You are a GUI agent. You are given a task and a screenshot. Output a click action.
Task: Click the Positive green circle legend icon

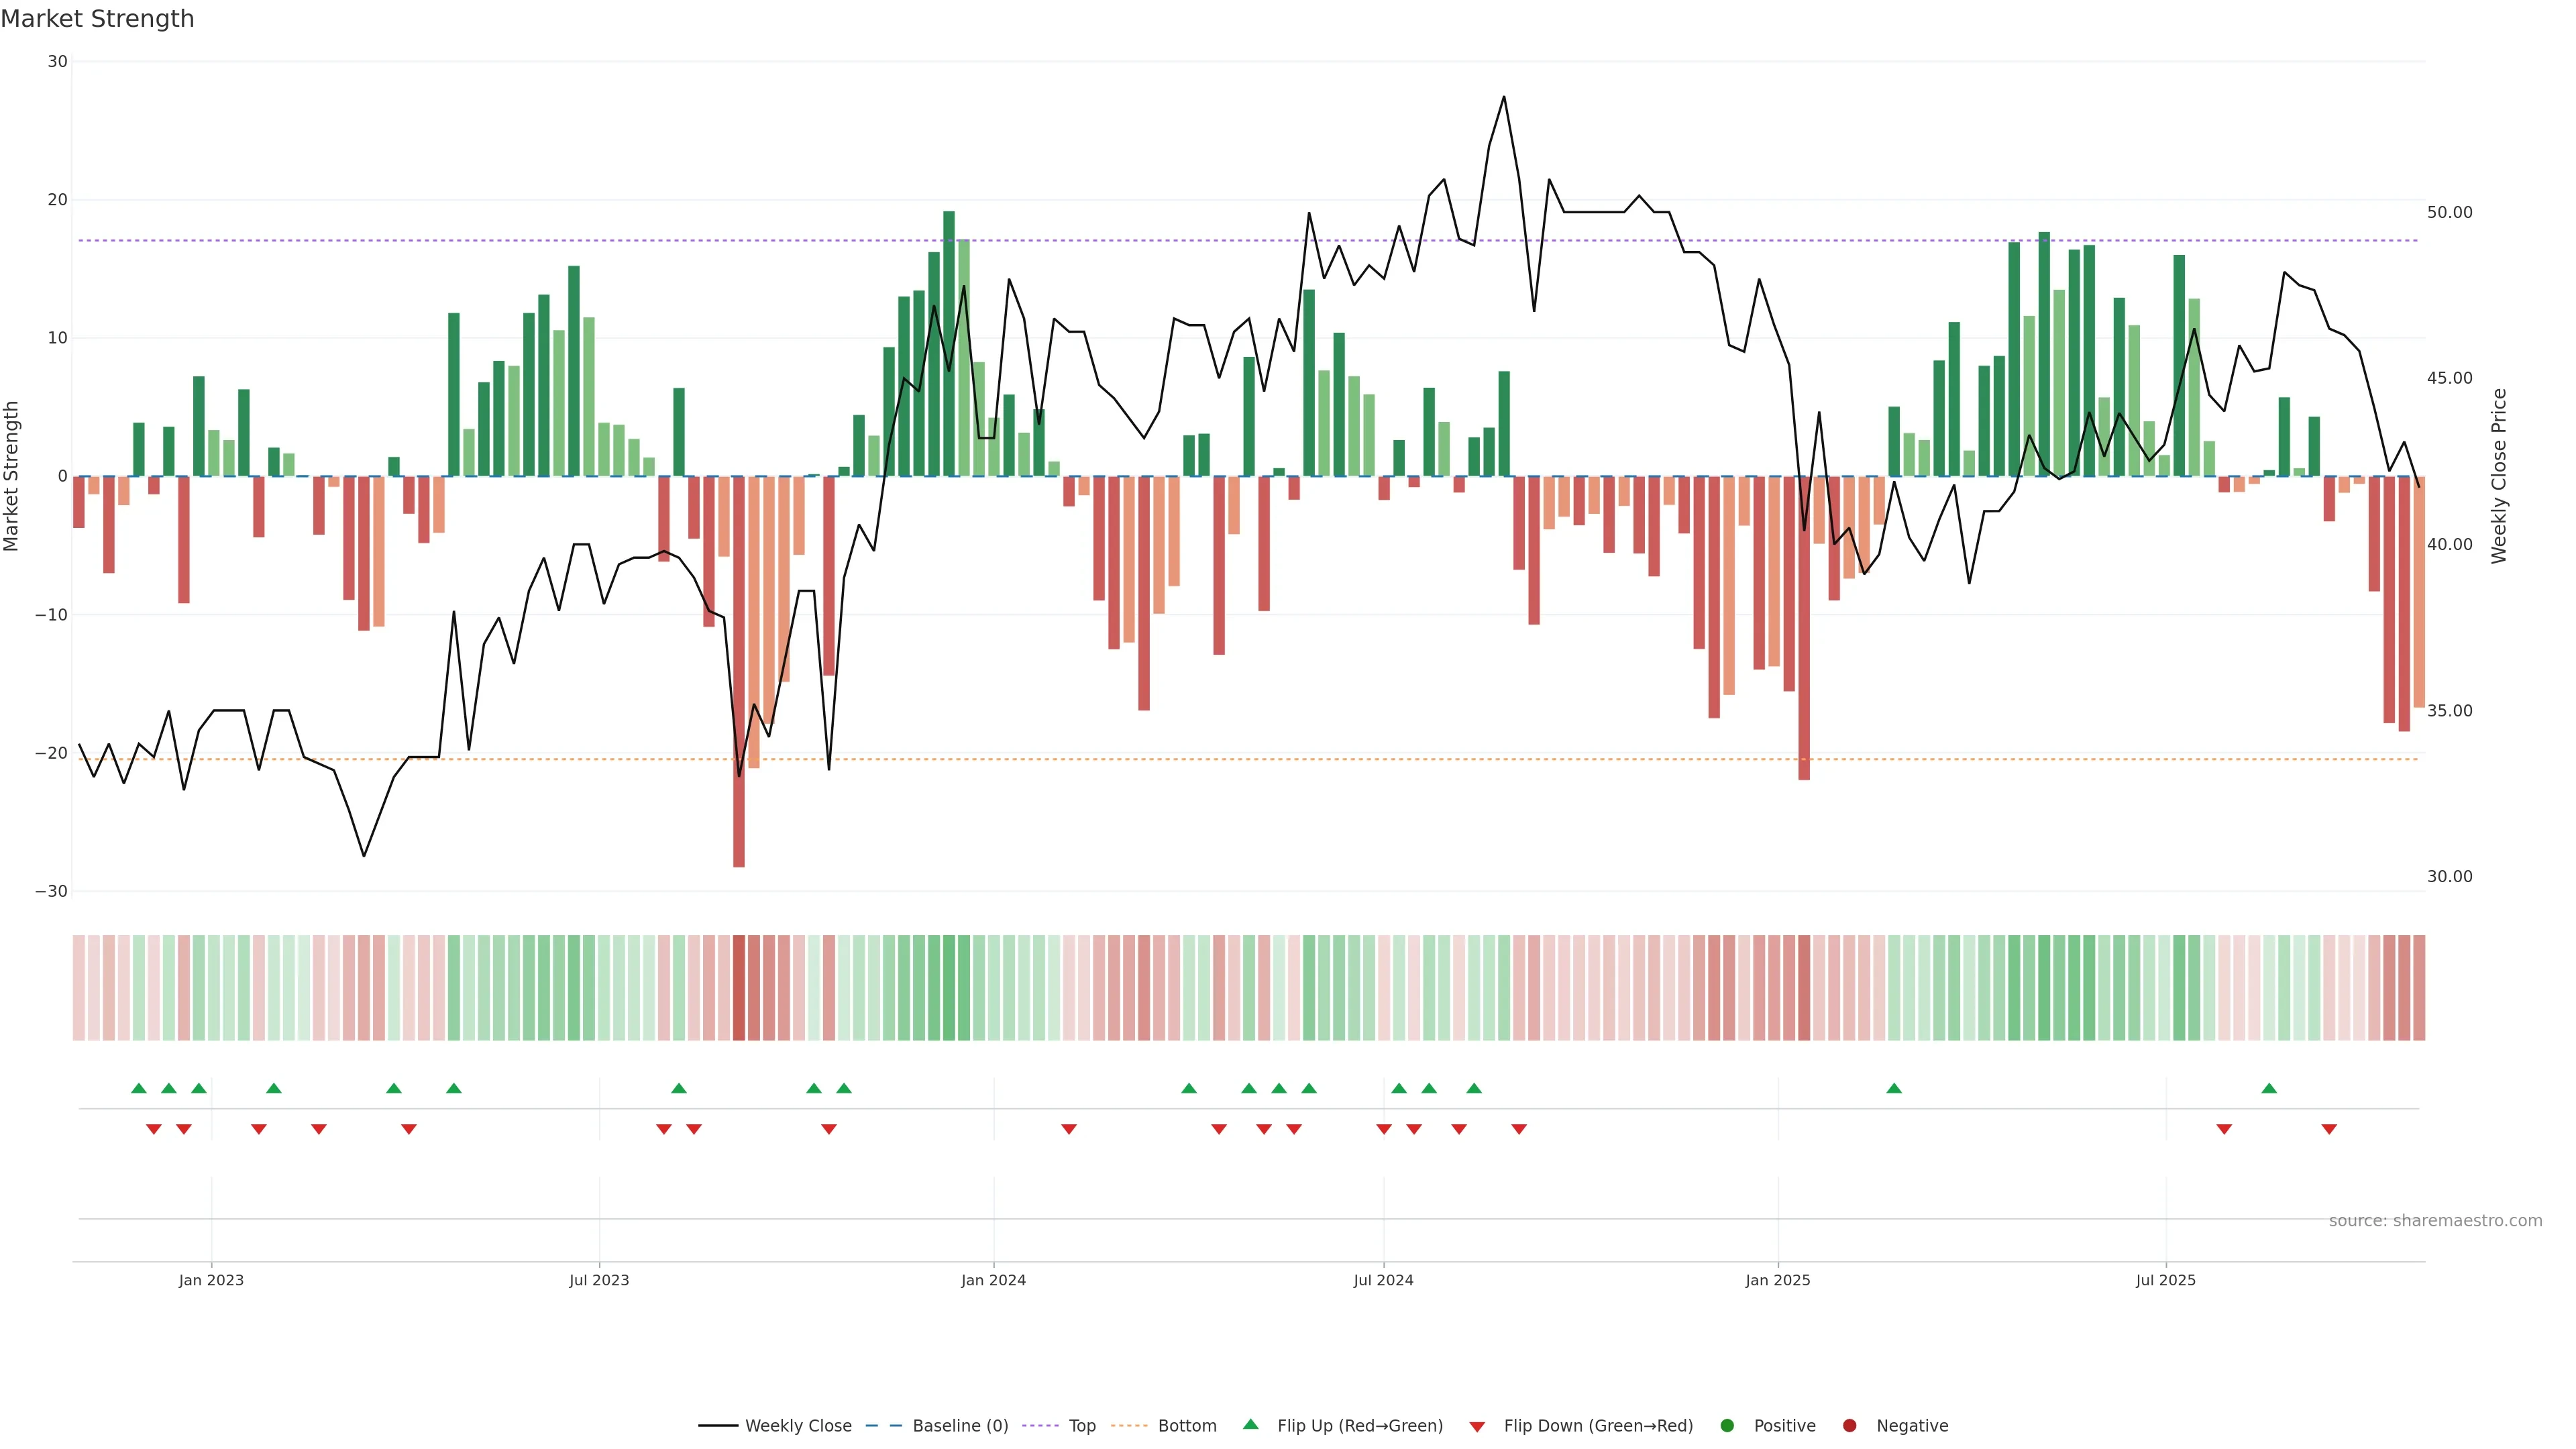[x=1727, y=1426]
